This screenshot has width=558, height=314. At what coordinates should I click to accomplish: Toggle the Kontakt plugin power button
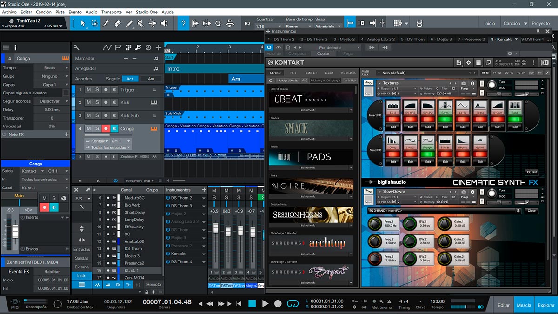[269, 47]
